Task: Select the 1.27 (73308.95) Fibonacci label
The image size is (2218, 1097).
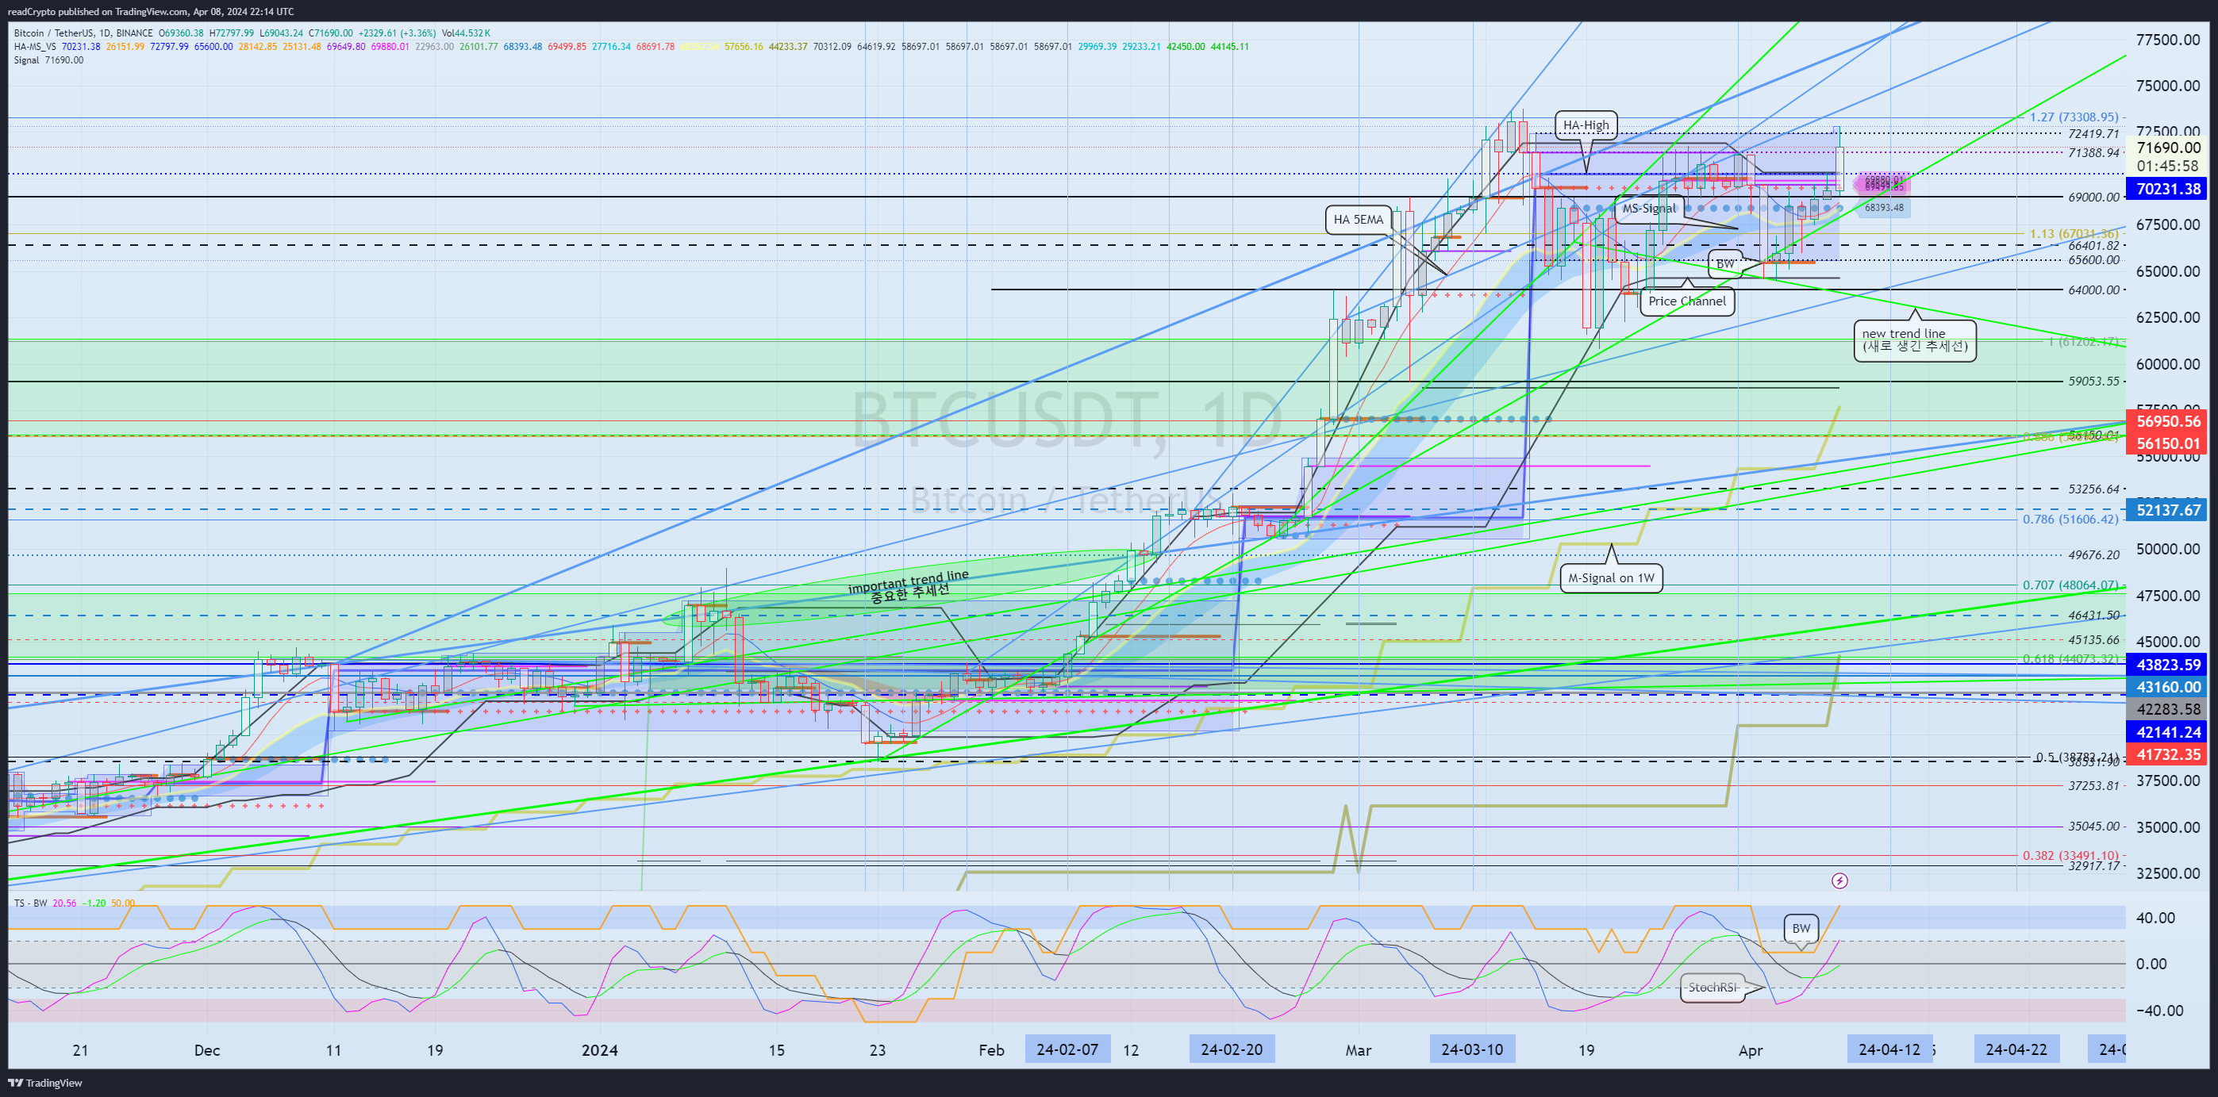Action: coord(2074,117)
